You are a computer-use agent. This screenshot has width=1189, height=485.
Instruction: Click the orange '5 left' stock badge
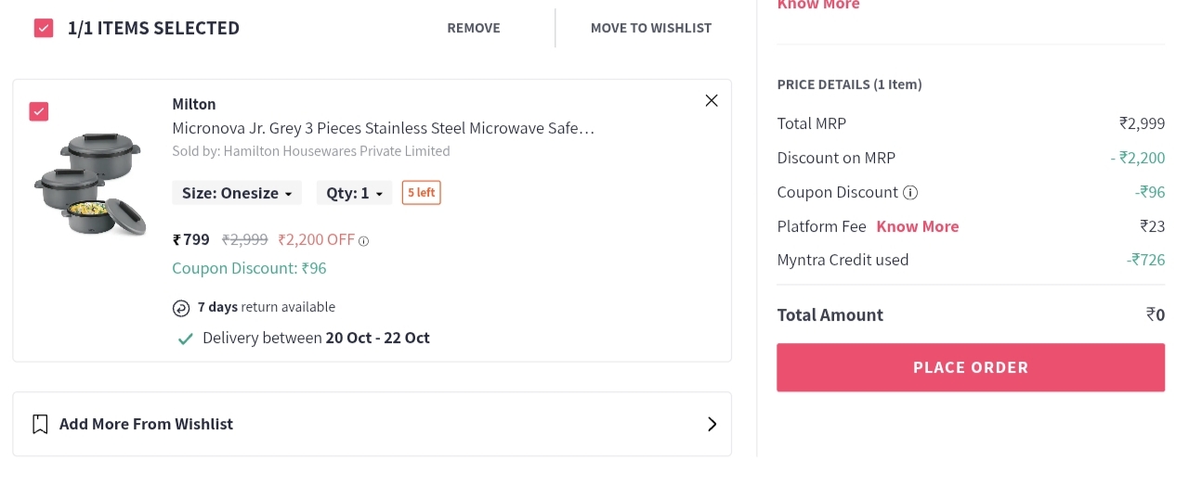[x=421, y=193]
